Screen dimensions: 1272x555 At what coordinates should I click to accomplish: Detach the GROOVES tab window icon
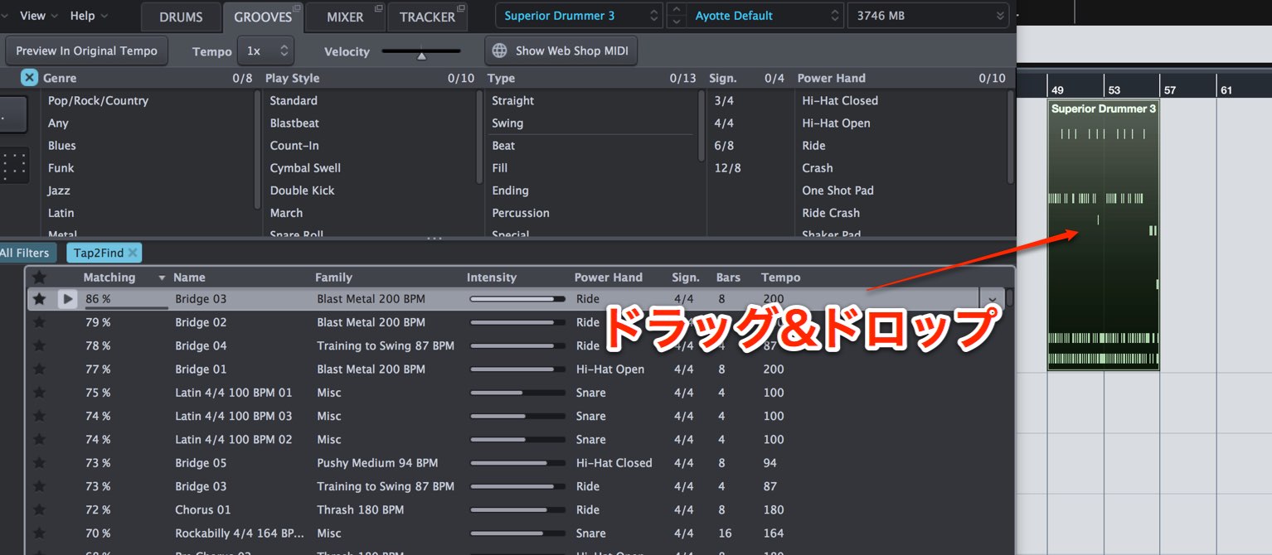[297, 8]
